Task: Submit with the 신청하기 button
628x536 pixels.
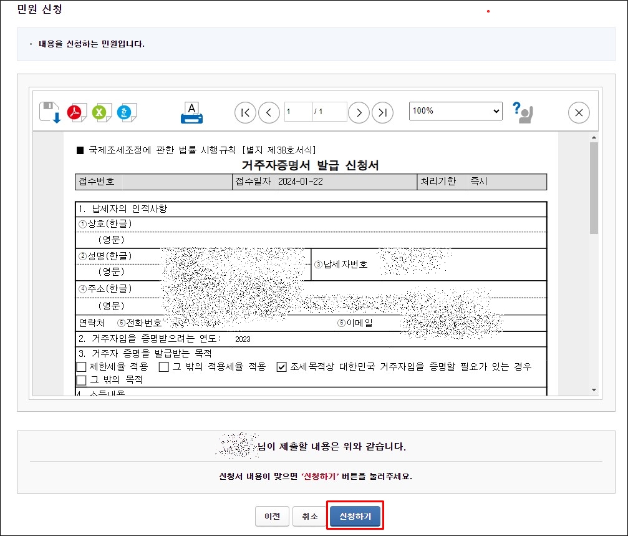Action: [355, 517]
